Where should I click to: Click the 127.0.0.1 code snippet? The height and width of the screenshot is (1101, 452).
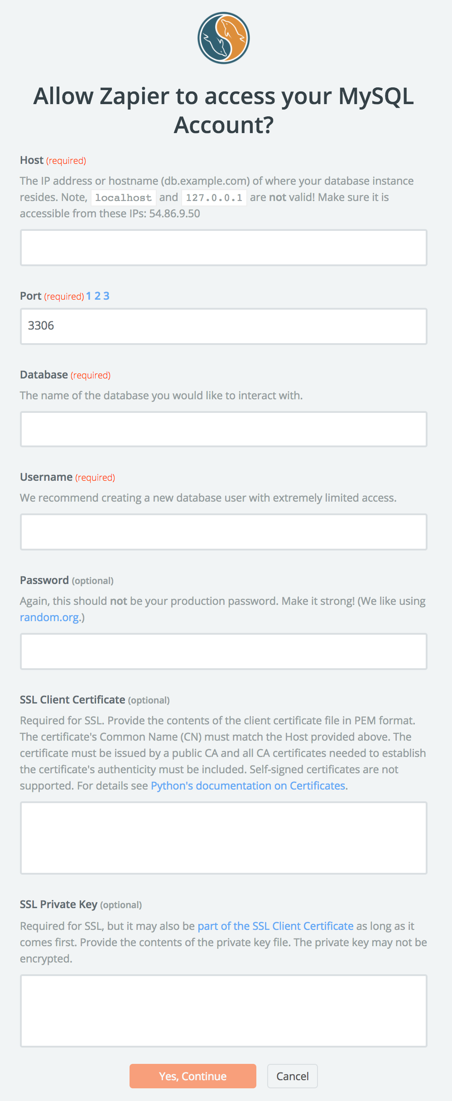(x=214, y=198)
